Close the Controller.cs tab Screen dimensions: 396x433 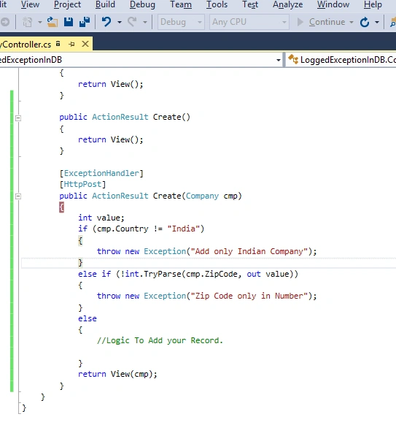85,44
